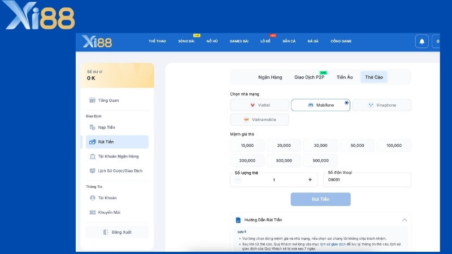The width and height of the screenshot is (452, 254).
Task: Select 30,000 card denomination
Action: 320,146
